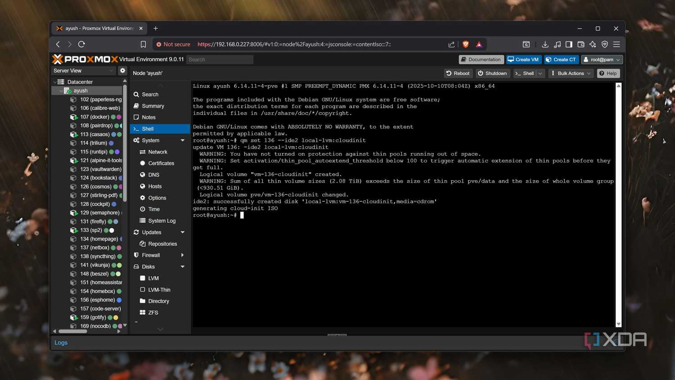Open the LVM-Thin item
Image resolution: width=675 pixels, height=380 pixels.
[160, 290]
